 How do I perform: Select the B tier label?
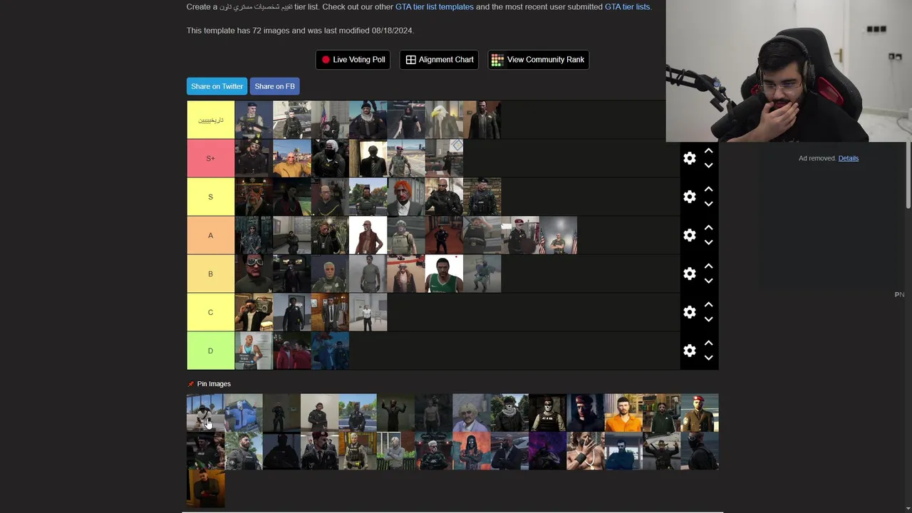[x=210, y=274]
